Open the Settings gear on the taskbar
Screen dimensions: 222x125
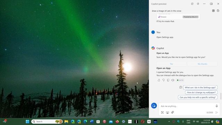(123, 122)
